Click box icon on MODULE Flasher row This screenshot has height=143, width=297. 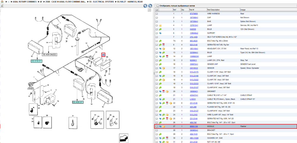click(164, 126)
